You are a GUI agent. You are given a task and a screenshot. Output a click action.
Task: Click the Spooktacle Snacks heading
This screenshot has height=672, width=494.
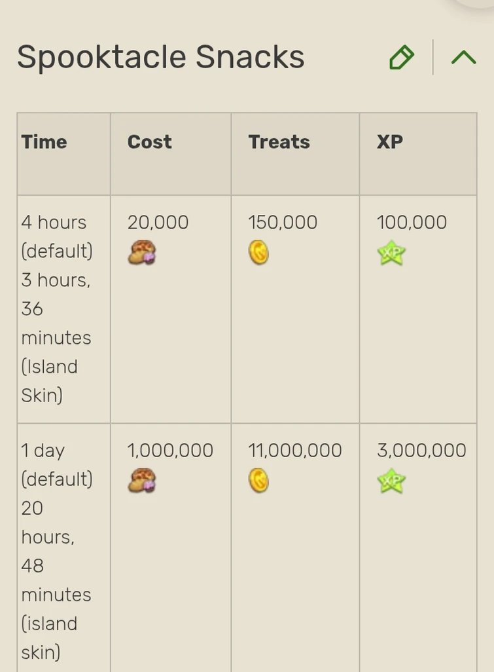(160, 57)
